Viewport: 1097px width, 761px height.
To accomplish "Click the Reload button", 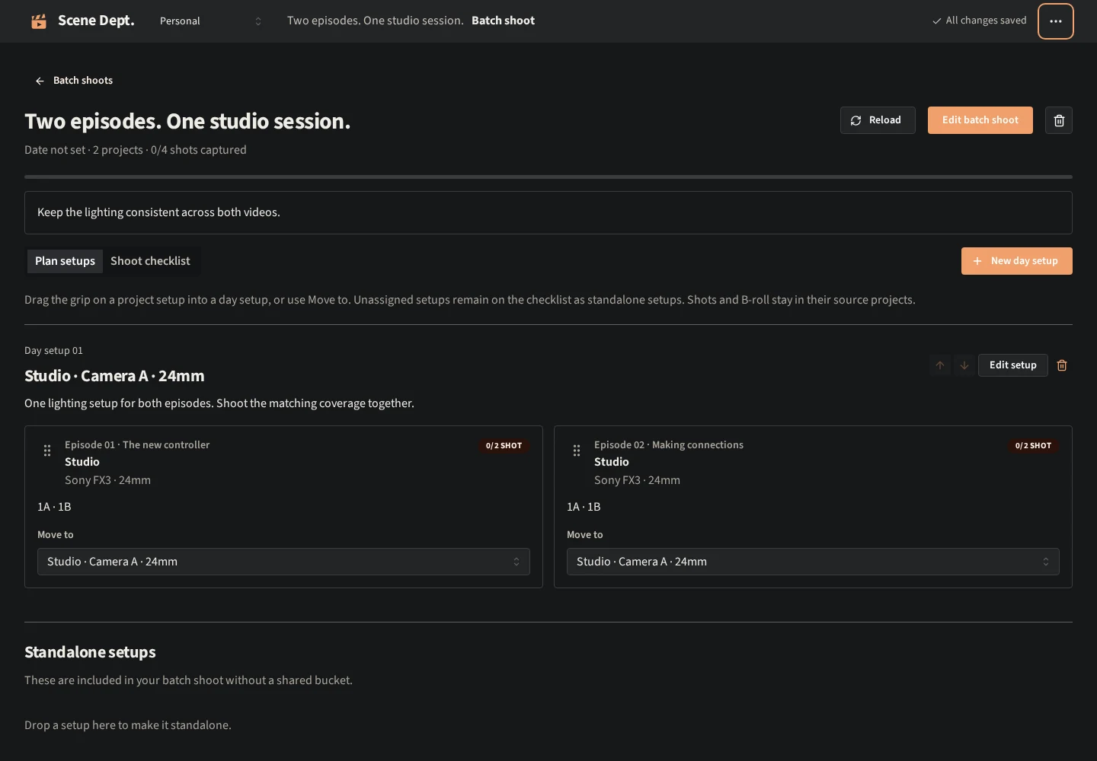I will pyautogui.click(x=878, y=120).
